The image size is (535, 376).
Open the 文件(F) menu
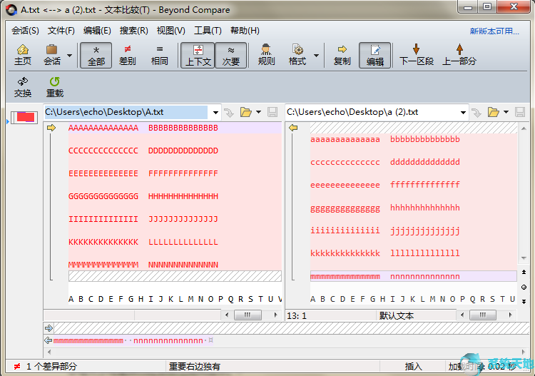point(61,31)
